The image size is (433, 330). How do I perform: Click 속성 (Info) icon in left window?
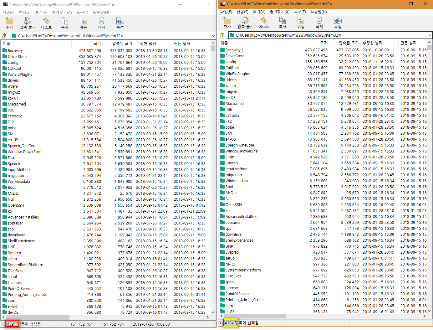tap(120, 21)
